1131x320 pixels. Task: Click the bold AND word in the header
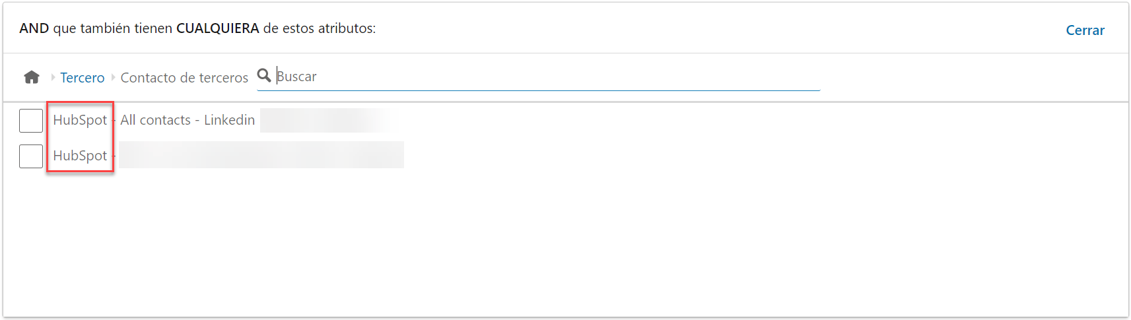(x=34, y=28)
